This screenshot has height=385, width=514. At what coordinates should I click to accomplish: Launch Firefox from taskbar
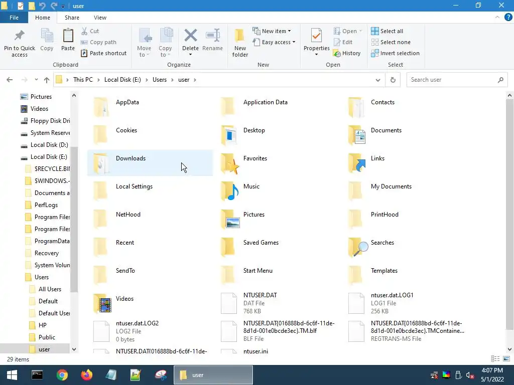tap(86, 375)
